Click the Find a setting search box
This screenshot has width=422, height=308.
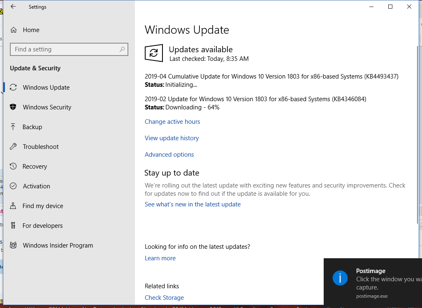point(69,49)
